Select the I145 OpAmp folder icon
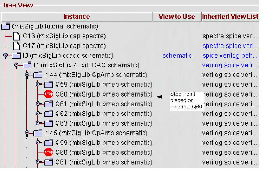The height and width of the screenshot is (171, 263). pos(38,133)
